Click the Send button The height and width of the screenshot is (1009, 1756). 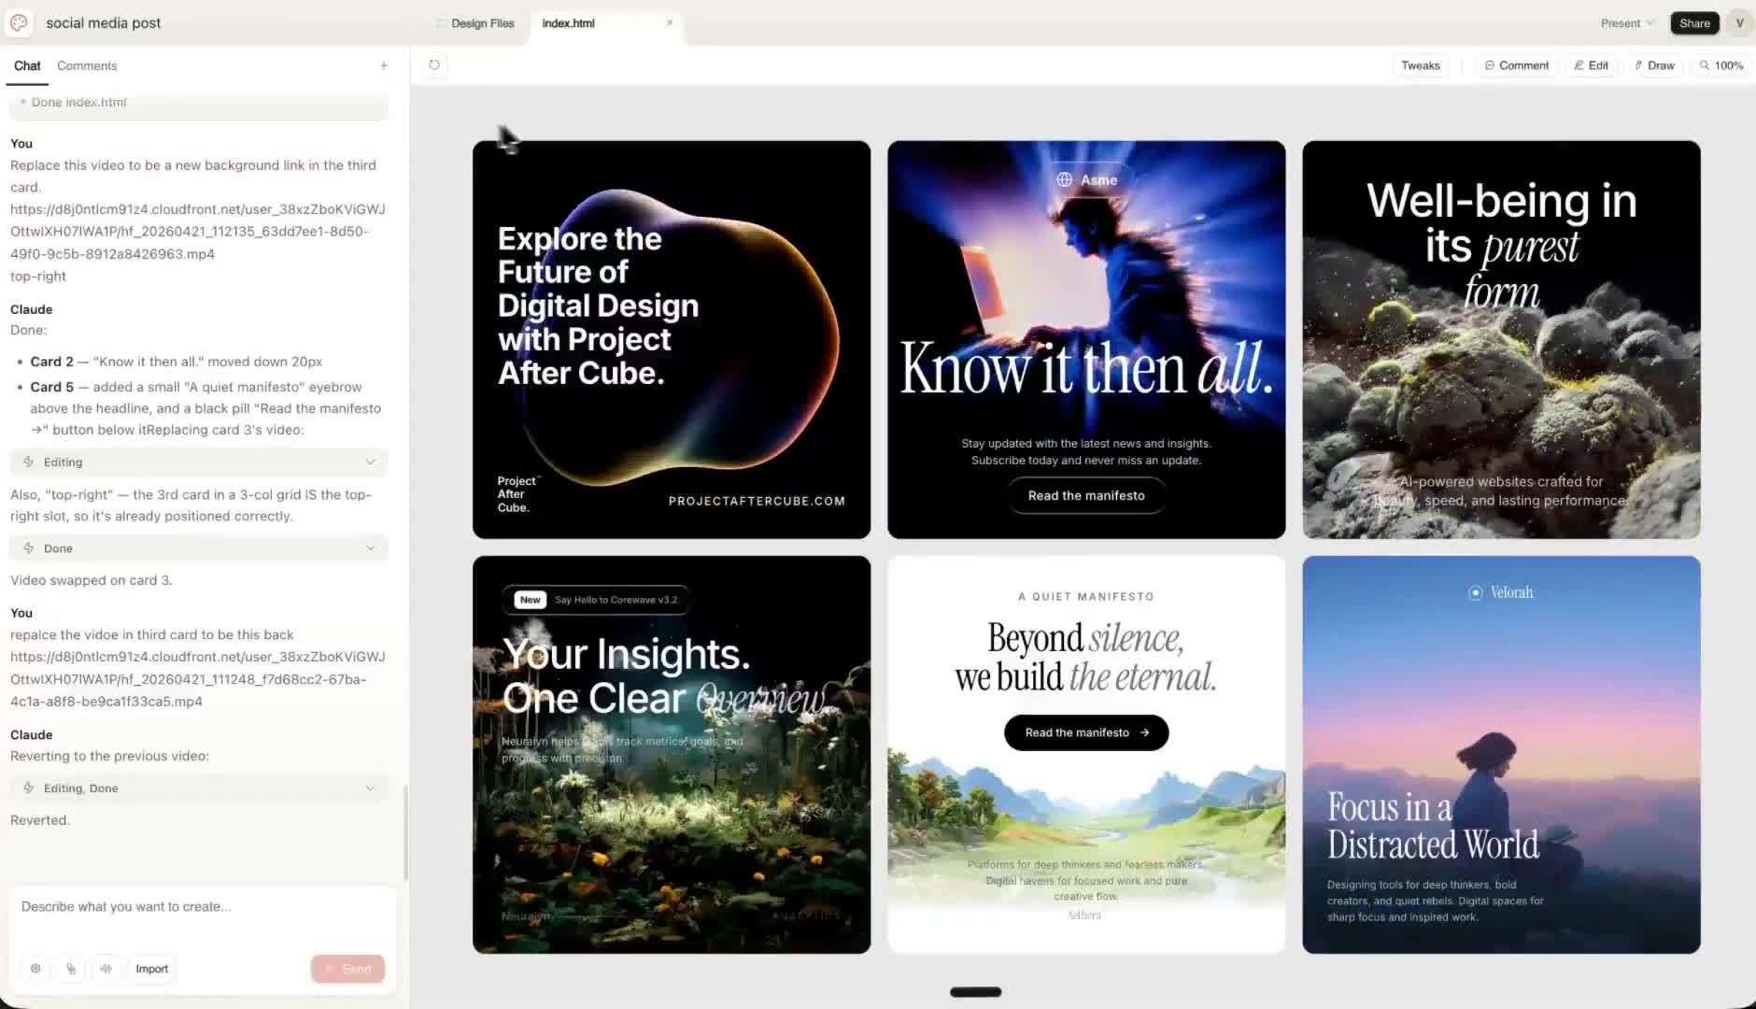(x=347, y=969)
